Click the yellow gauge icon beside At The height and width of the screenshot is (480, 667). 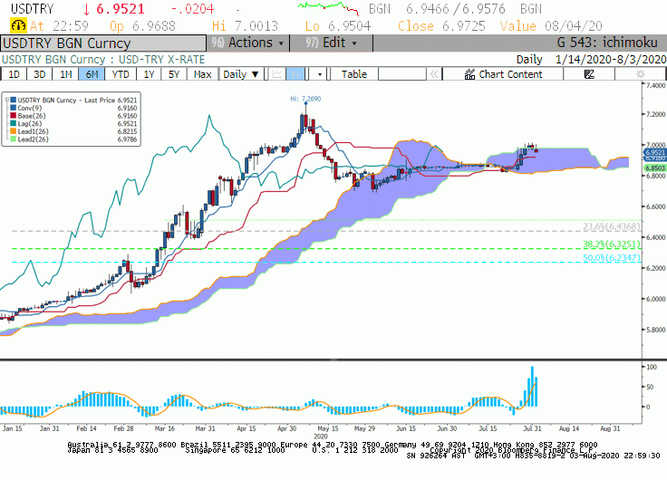click(x=18, y=26)
